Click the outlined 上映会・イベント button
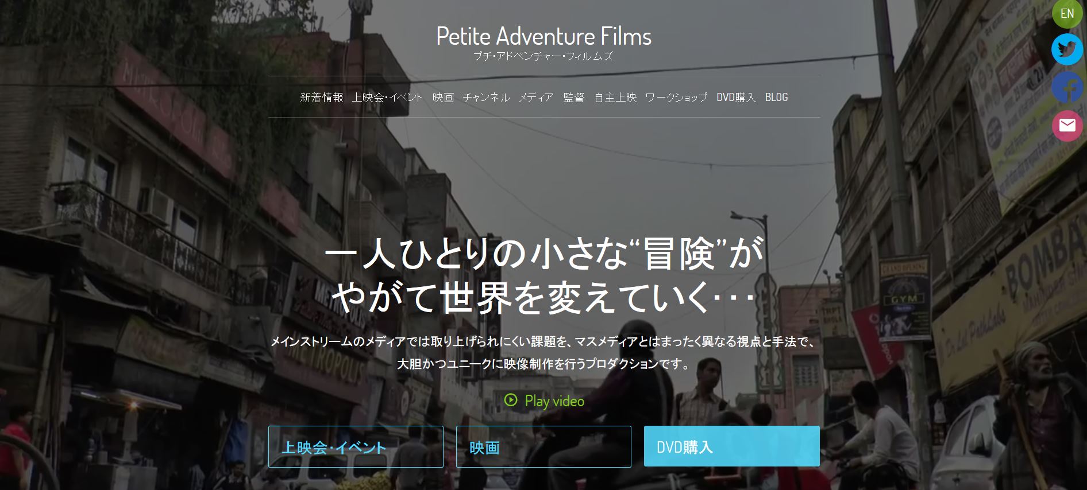 [356, 446]
